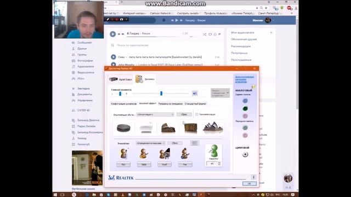The width and height of the screenshot is (351, 197).
Task: Open the Звуковой эффект tab
Action: point(148,103)
